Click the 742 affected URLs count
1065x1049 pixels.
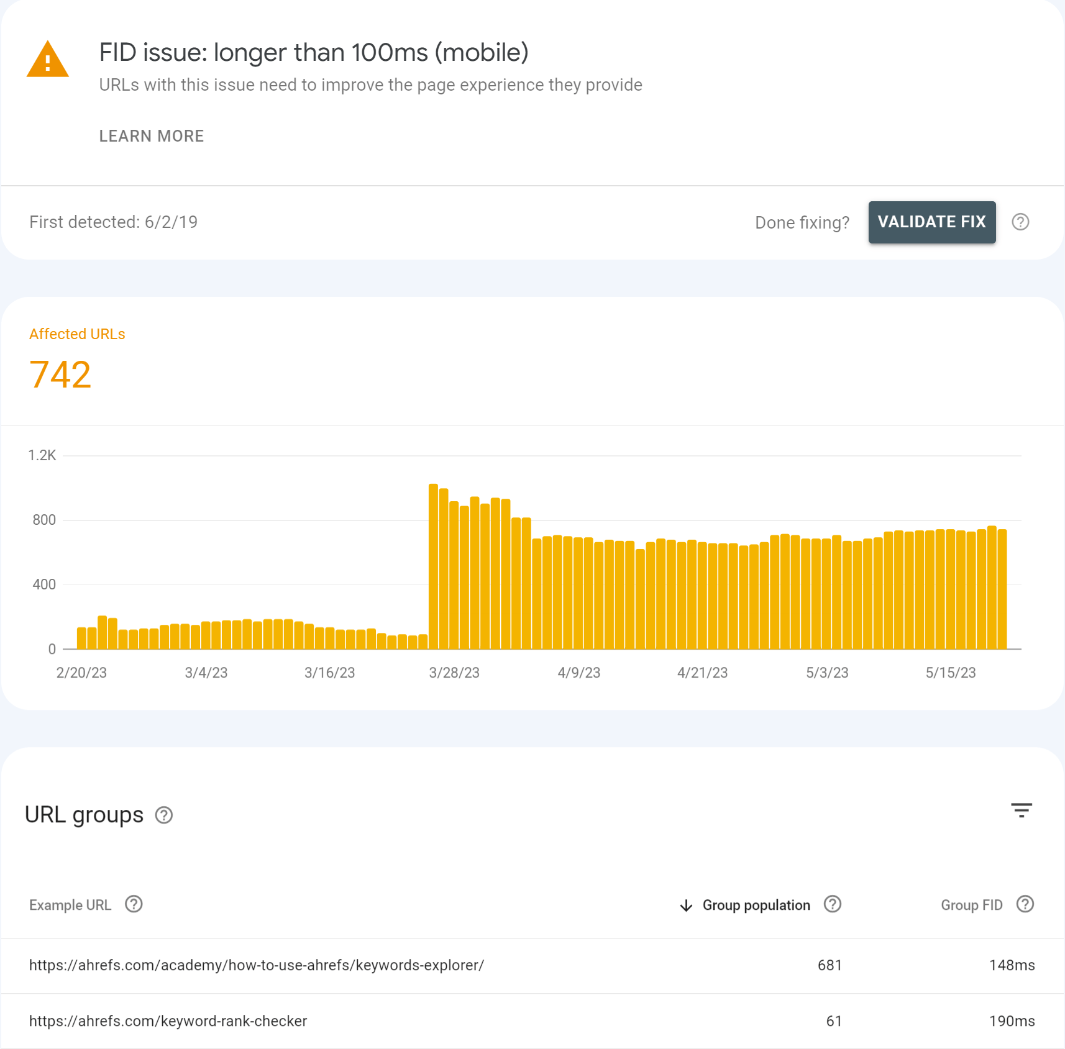60,375
